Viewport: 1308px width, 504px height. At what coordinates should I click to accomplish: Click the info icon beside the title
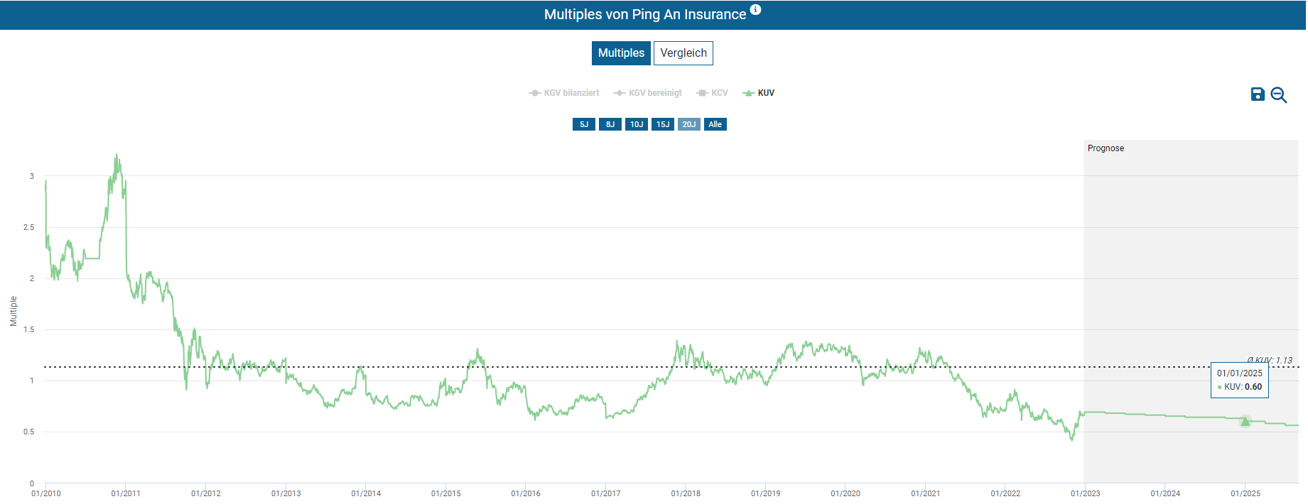(755, 10)
